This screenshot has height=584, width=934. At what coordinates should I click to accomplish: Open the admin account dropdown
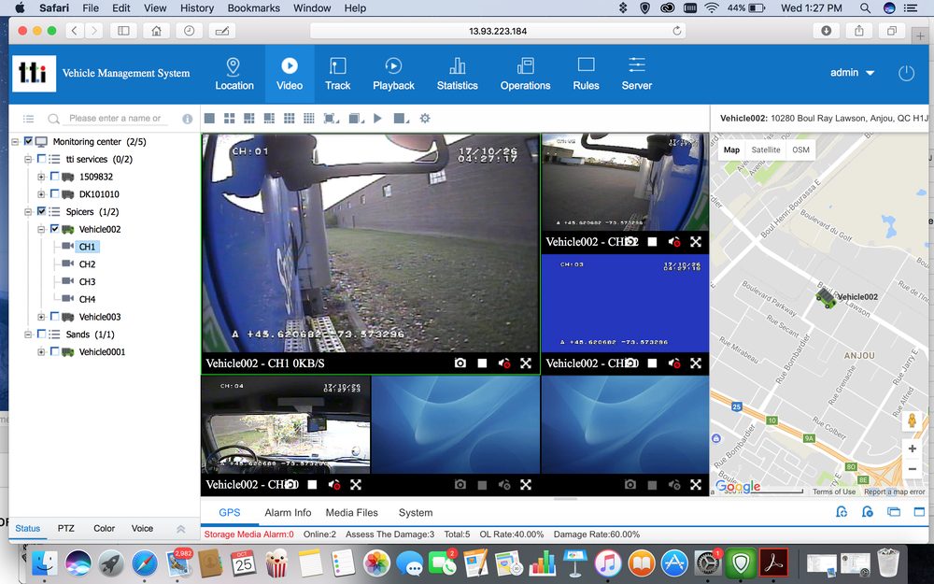[852, 72]
